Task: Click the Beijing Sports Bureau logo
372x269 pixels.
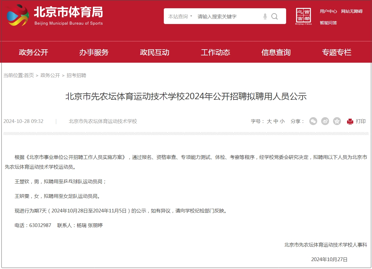Action: 55,15
